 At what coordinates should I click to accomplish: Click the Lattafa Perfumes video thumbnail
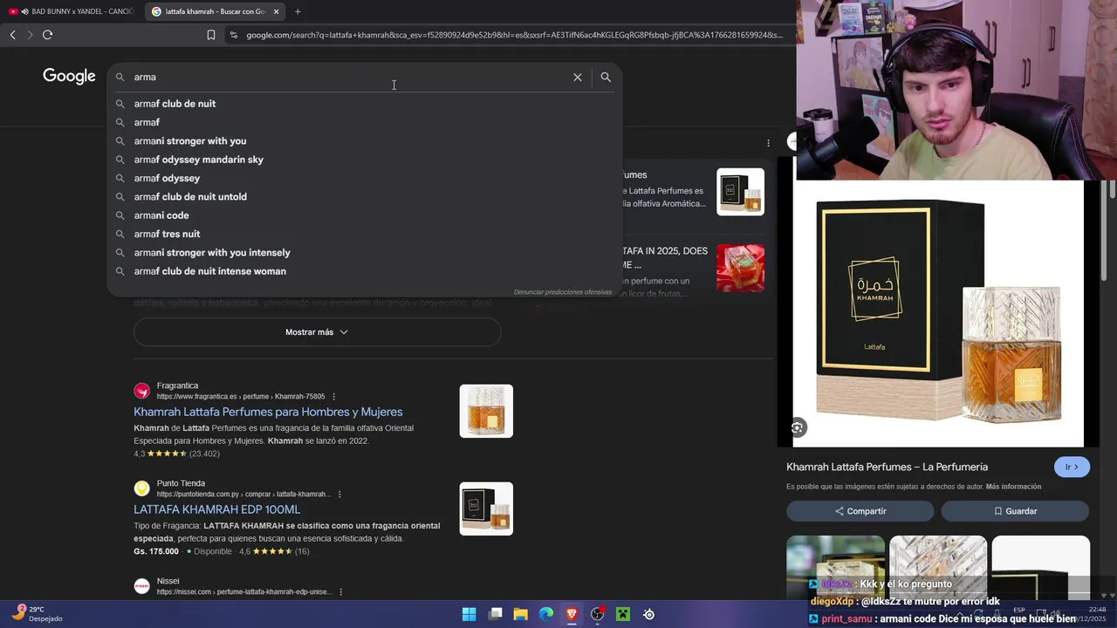pyautogui.click(x=740, y=192)
